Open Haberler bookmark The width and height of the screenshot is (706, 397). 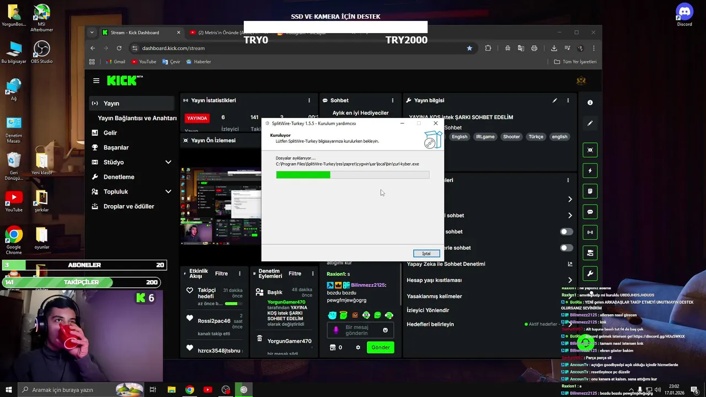point(199,62)
